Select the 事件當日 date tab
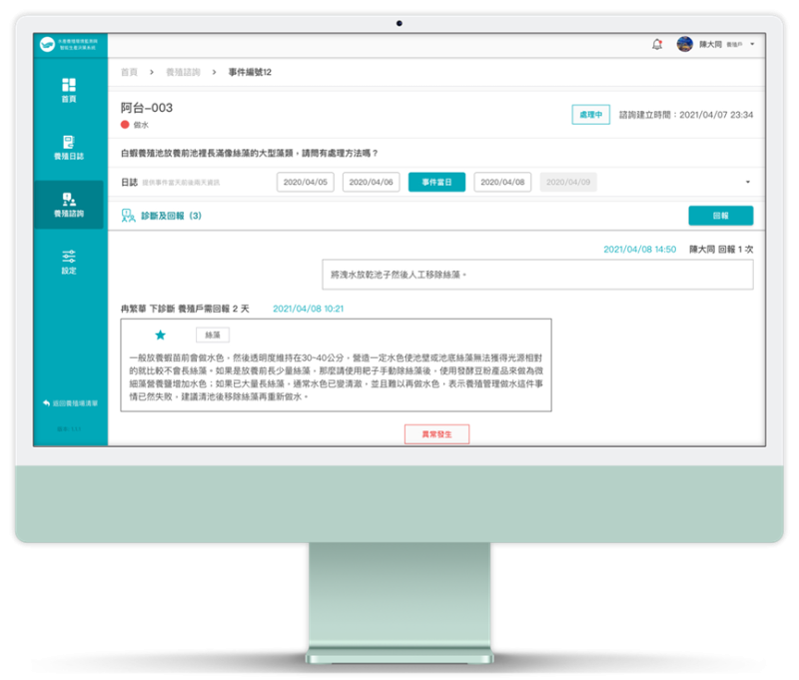 click(x=436, y=182)
